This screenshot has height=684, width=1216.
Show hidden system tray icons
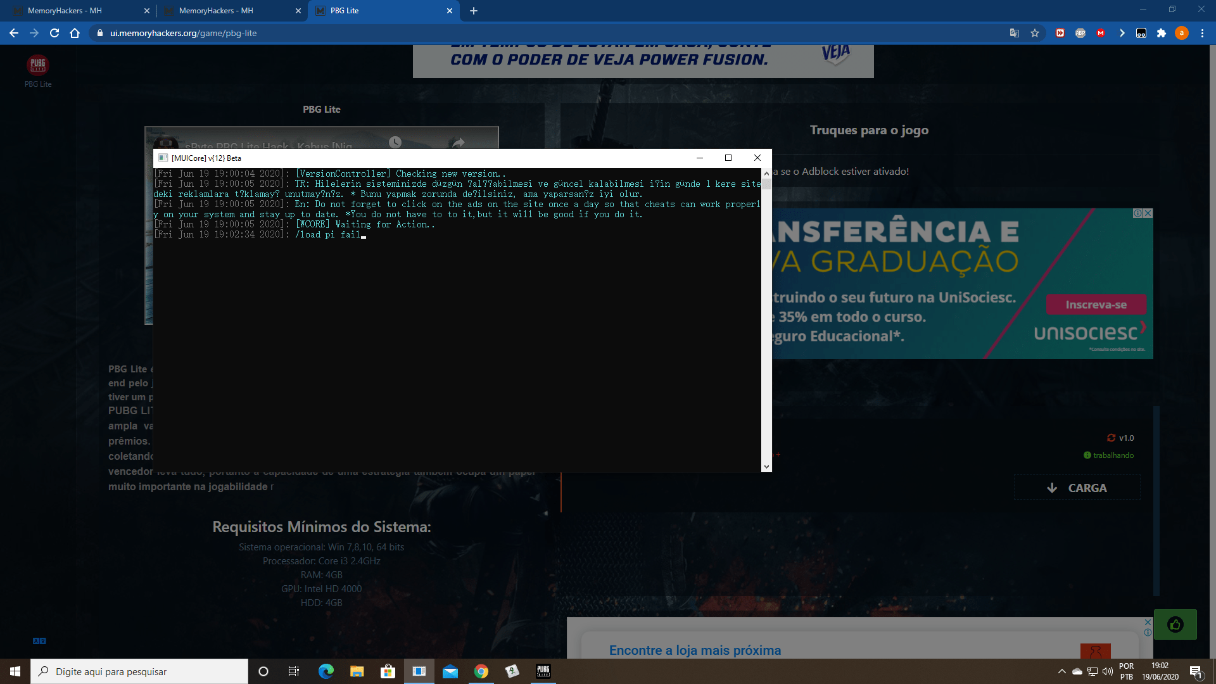click(x=1061, y=671)
